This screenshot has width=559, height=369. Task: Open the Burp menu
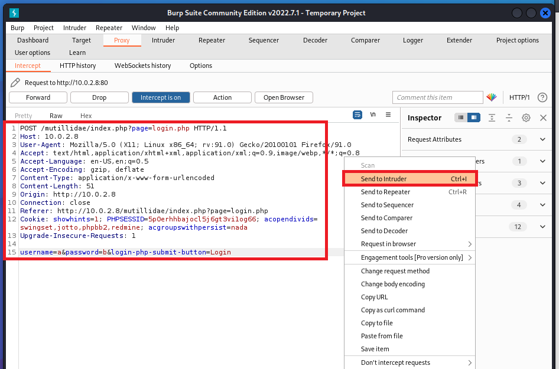point(18,28)
